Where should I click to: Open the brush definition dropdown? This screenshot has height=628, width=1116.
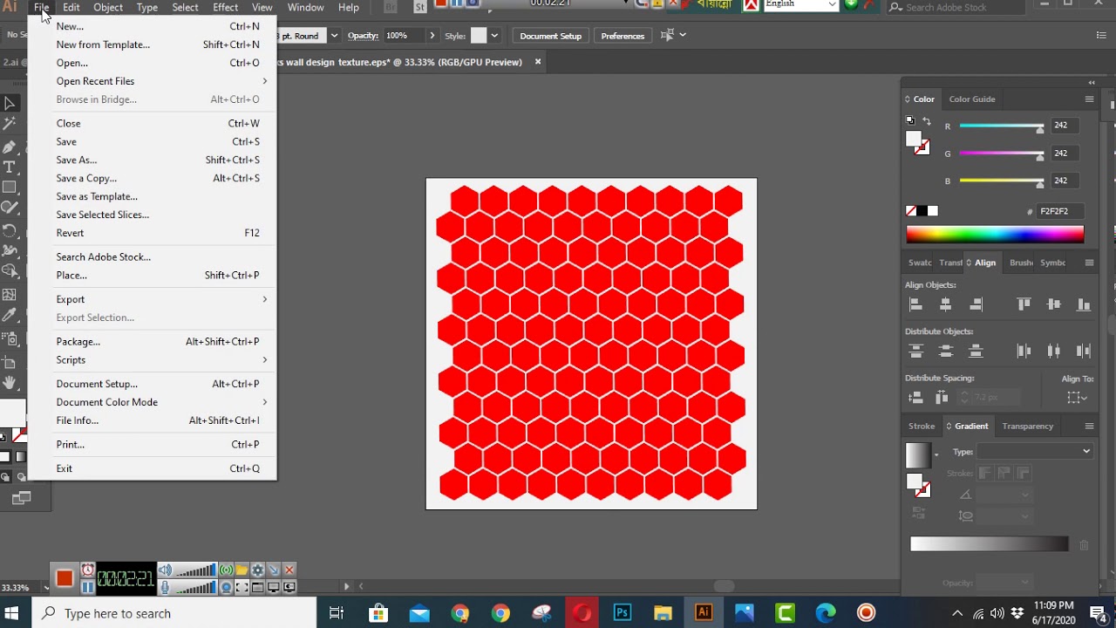tap(333, 36)
